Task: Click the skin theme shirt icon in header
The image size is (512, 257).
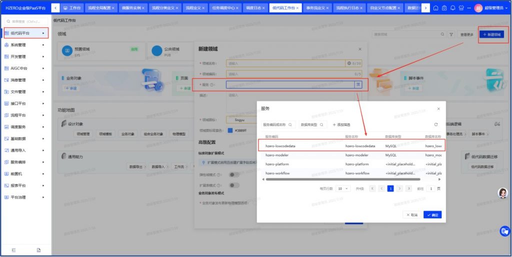Action: pos(460,8)
